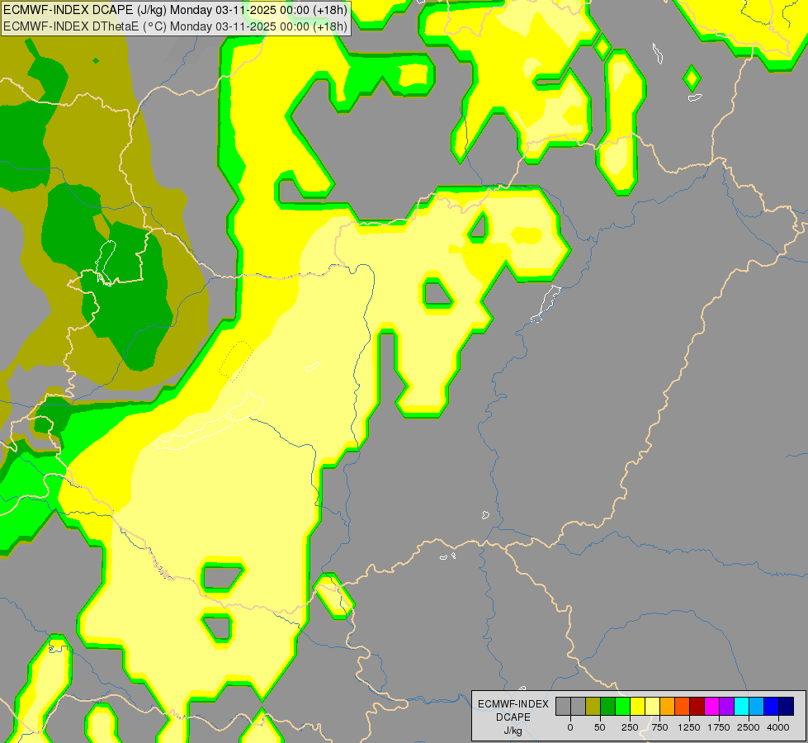Click the legend label '2500'
The height and width of the screenshot is (743, 808).
[x=749, y=727]
